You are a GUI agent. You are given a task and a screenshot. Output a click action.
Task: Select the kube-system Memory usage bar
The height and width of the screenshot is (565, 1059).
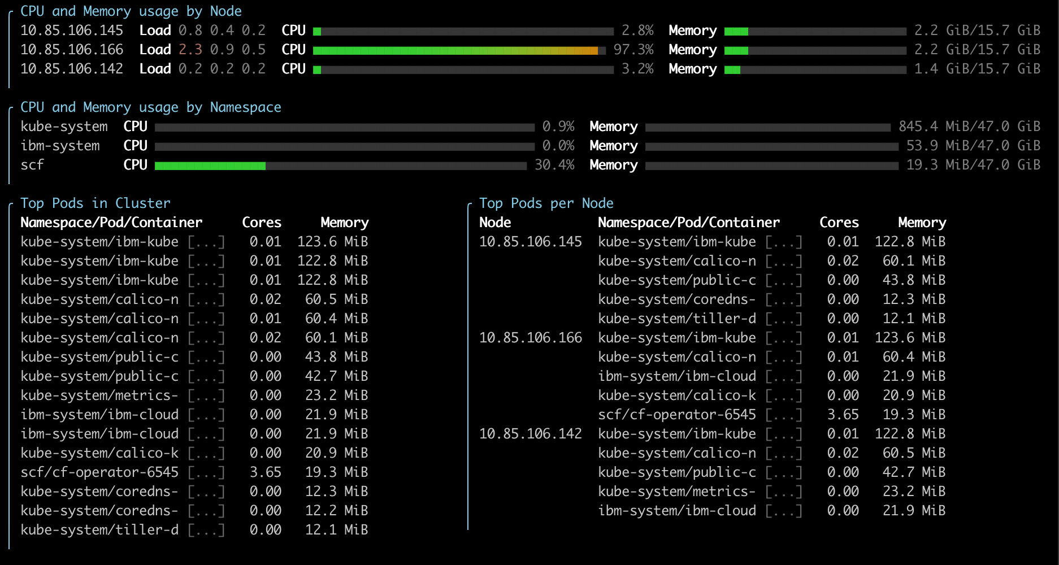[768, 127]
